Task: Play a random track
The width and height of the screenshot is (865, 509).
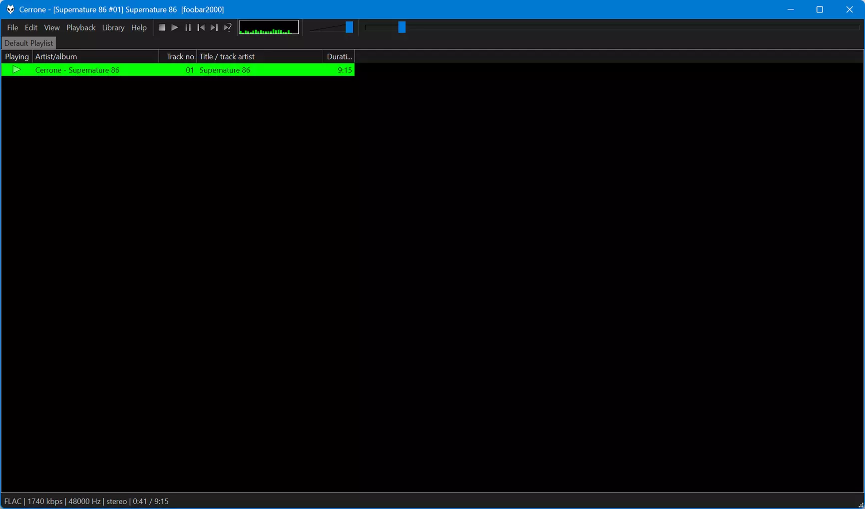Action: (227, 27)
